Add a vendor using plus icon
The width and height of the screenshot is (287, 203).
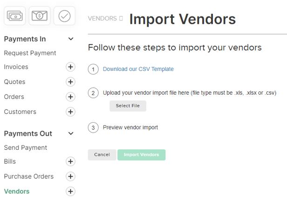point(70,191)
